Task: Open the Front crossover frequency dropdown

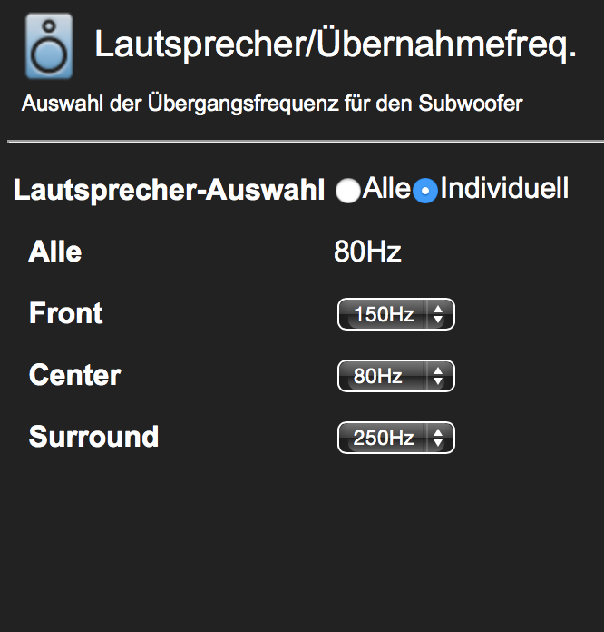Action: coord(395,315)
